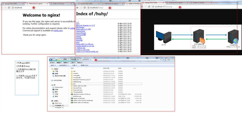242x113 pixels.
Task: Open the 帮助(H) menu in Explorer
Action: (80, 63)
